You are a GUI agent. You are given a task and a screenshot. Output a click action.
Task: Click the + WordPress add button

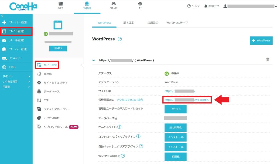point(261,41)
